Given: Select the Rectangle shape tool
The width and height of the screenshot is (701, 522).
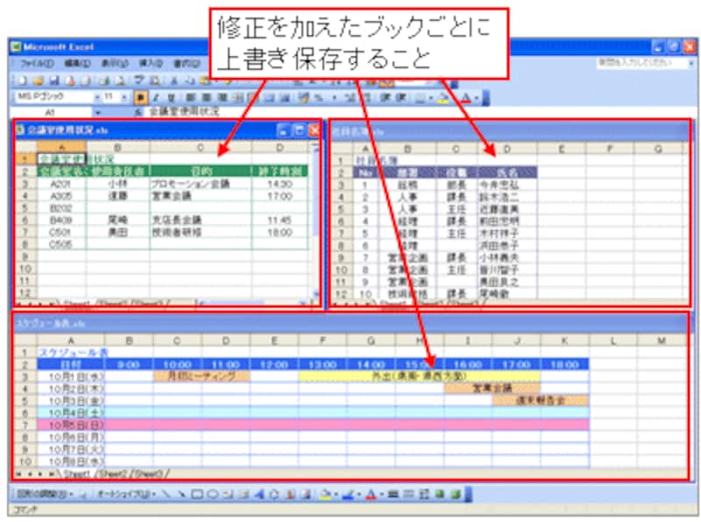Looking at the screenshot, I should click(197, 494).
